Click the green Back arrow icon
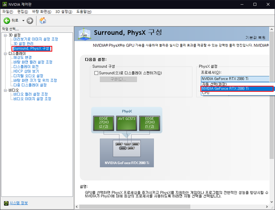The height and width of the screenshot is (210, 275). click(x=7, y=21)
